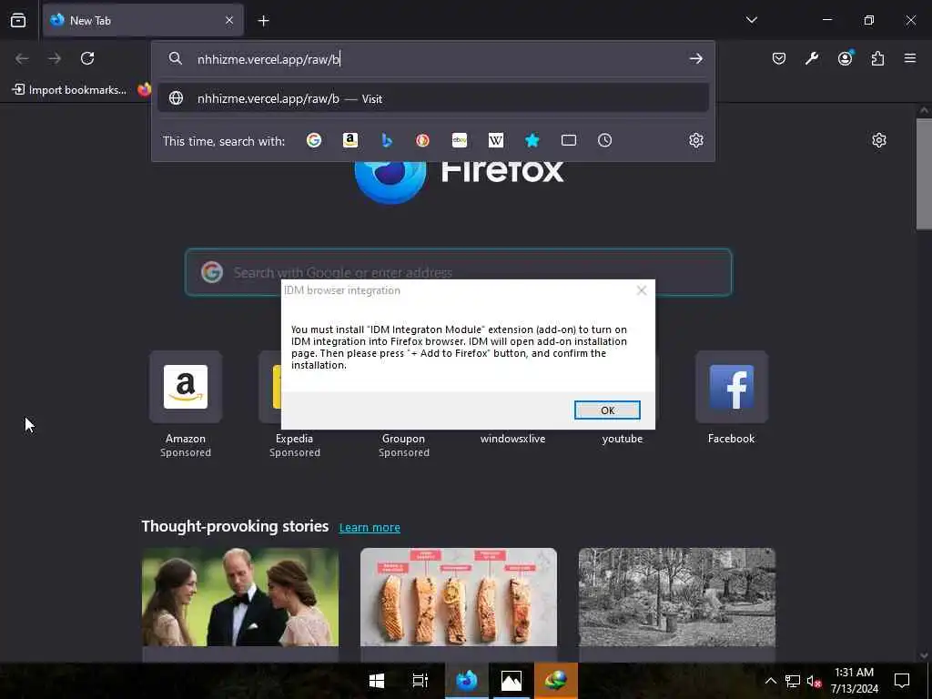932x699 pixels.
Task: Search this time with Wikipedia
Action: tap(496, 140)
